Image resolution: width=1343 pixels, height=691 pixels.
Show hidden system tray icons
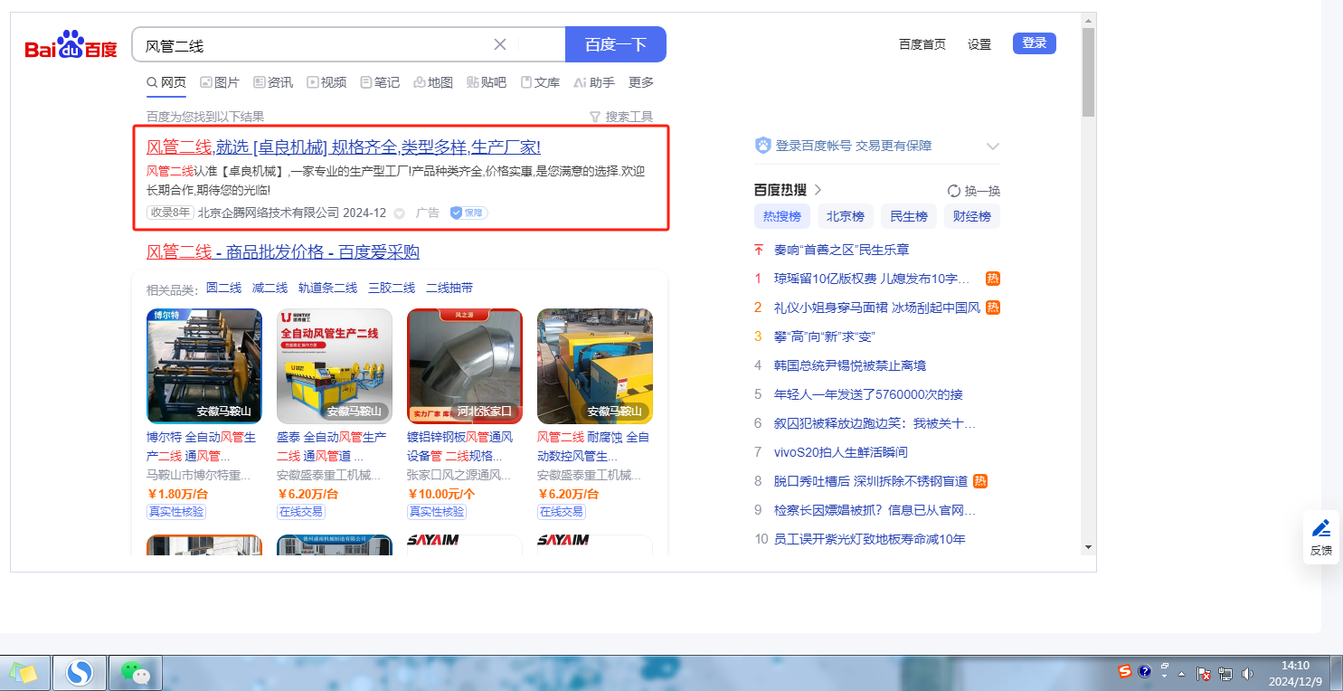tap(1181, 673)
